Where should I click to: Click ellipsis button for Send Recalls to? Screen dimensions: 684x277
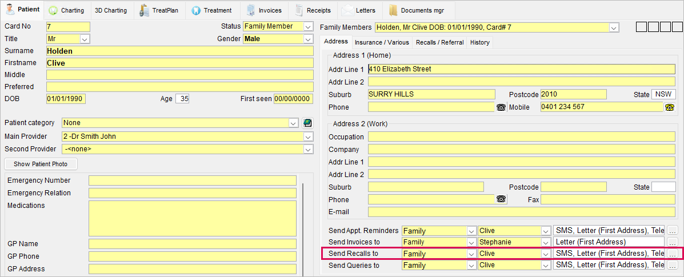[672, 254]
